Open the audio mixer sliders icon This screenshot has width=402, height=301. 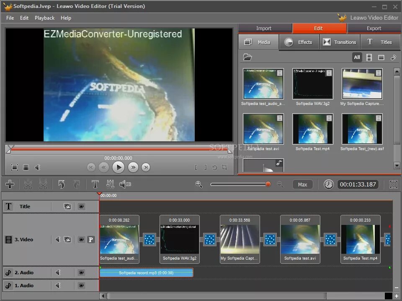(x=110, y=184)
